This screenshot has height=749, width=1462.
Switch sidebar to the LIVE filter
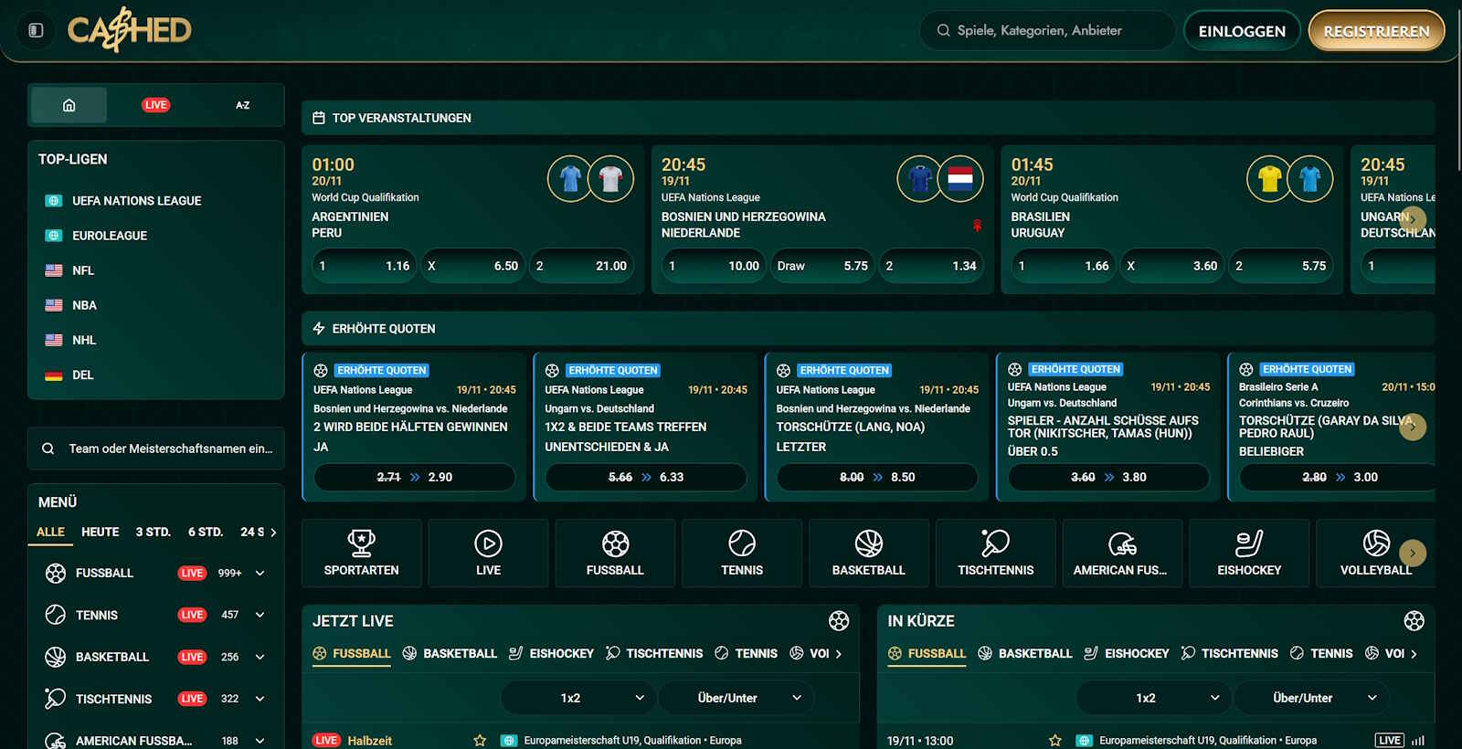point(155,105)
